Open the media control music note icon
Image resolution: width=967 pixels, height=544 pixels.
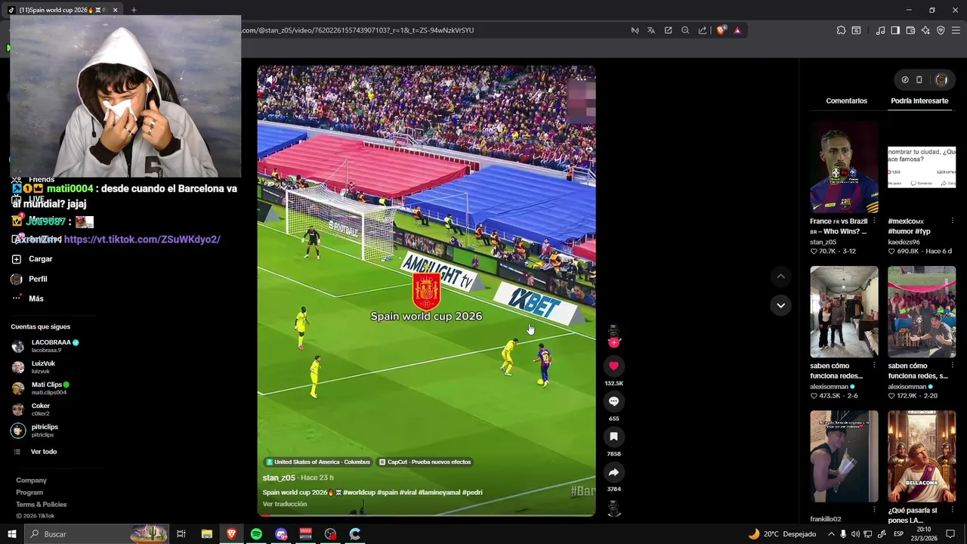coord(880,30)
